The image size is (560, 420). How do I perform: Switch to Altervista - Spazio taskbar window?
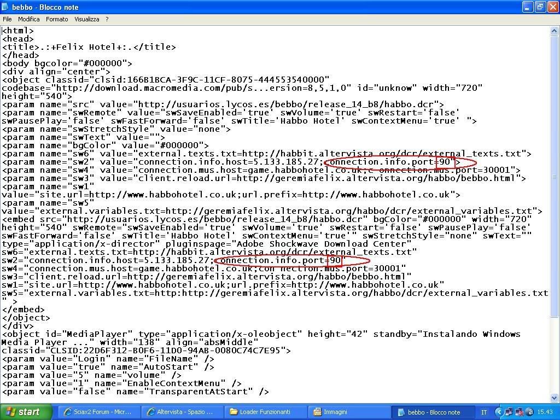coord(182,412)
